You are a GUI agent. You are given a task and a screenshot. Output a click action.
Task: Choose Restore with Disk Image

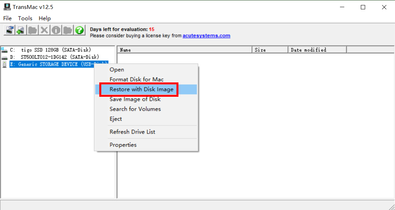pyautogui.click(x=146, y=89)
